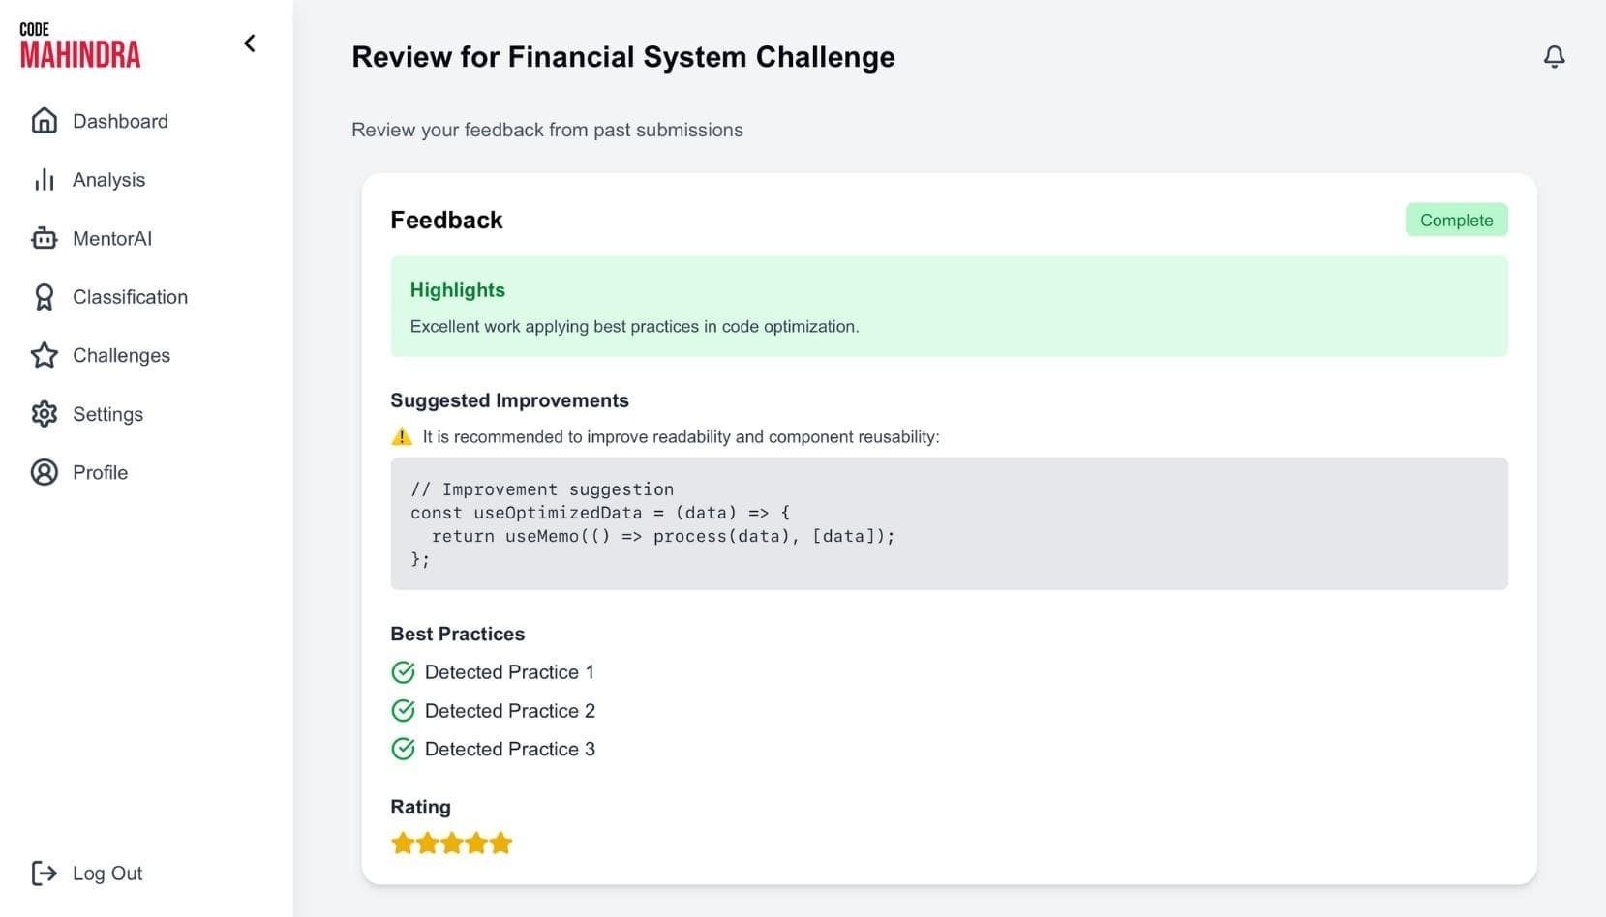The image size is (1606, 917).
Task: Click the Classification award ribbon icon
Action: coord(45,297)
